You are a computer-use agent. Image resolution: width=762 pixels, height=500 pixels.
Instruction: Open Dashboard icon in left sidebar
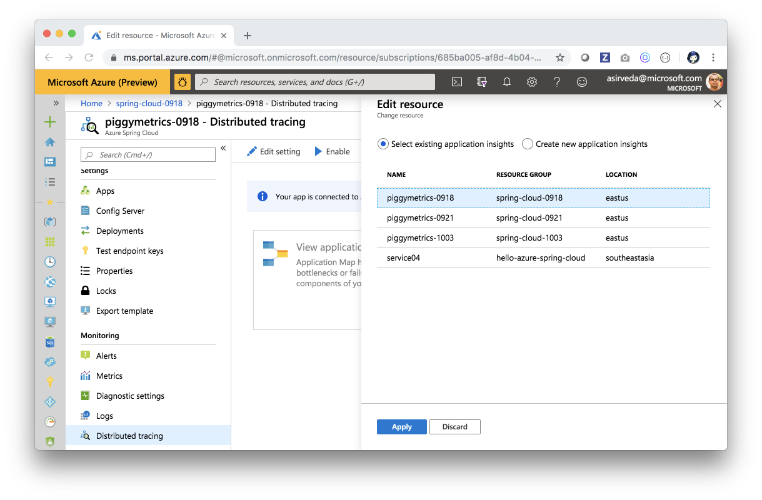click(50, 162)
